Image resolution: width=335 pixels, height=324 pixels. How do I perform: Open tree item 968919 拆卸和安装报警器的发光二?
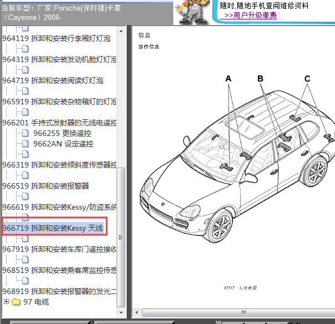pos(59,291)
